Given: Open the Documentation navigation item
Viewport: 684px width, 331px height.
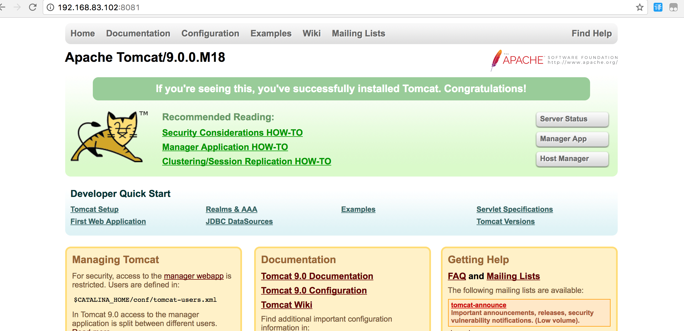Looking at the screenshot, I should pos(138,33).
